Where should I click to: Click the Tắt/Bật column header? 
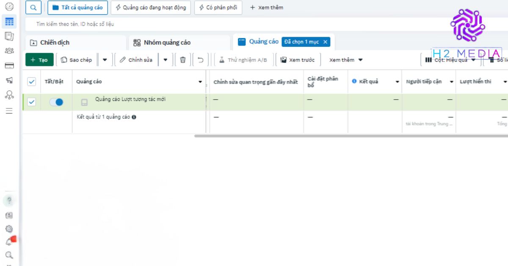tap(54, 81)
